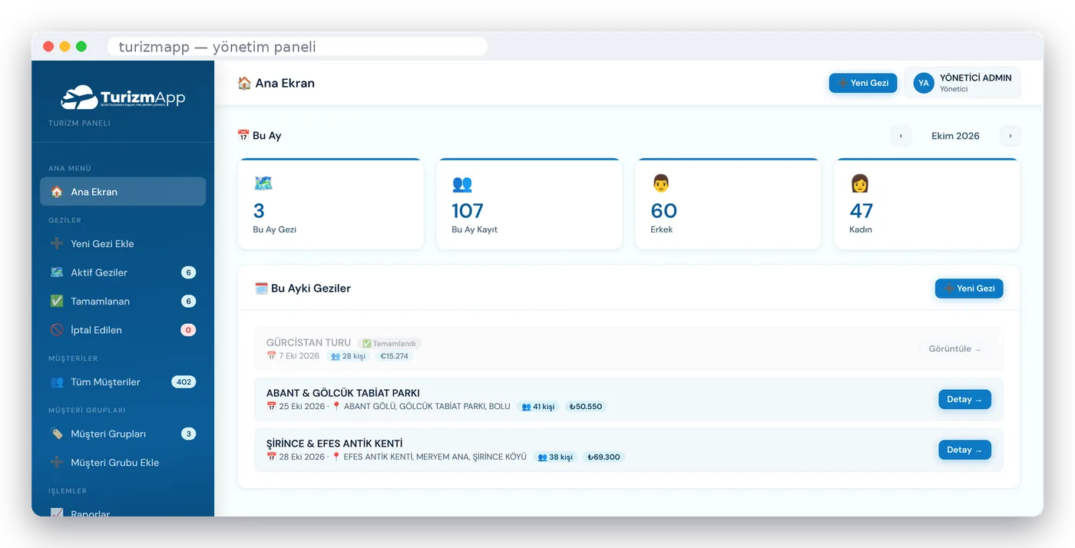Click the 41 kişi badge on Abant trip
Screen dimensions: 1075x548
tap(537, 407)
